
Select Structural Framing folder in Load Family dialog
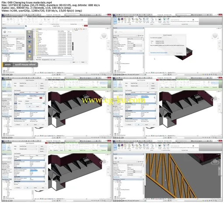[42, 51]
